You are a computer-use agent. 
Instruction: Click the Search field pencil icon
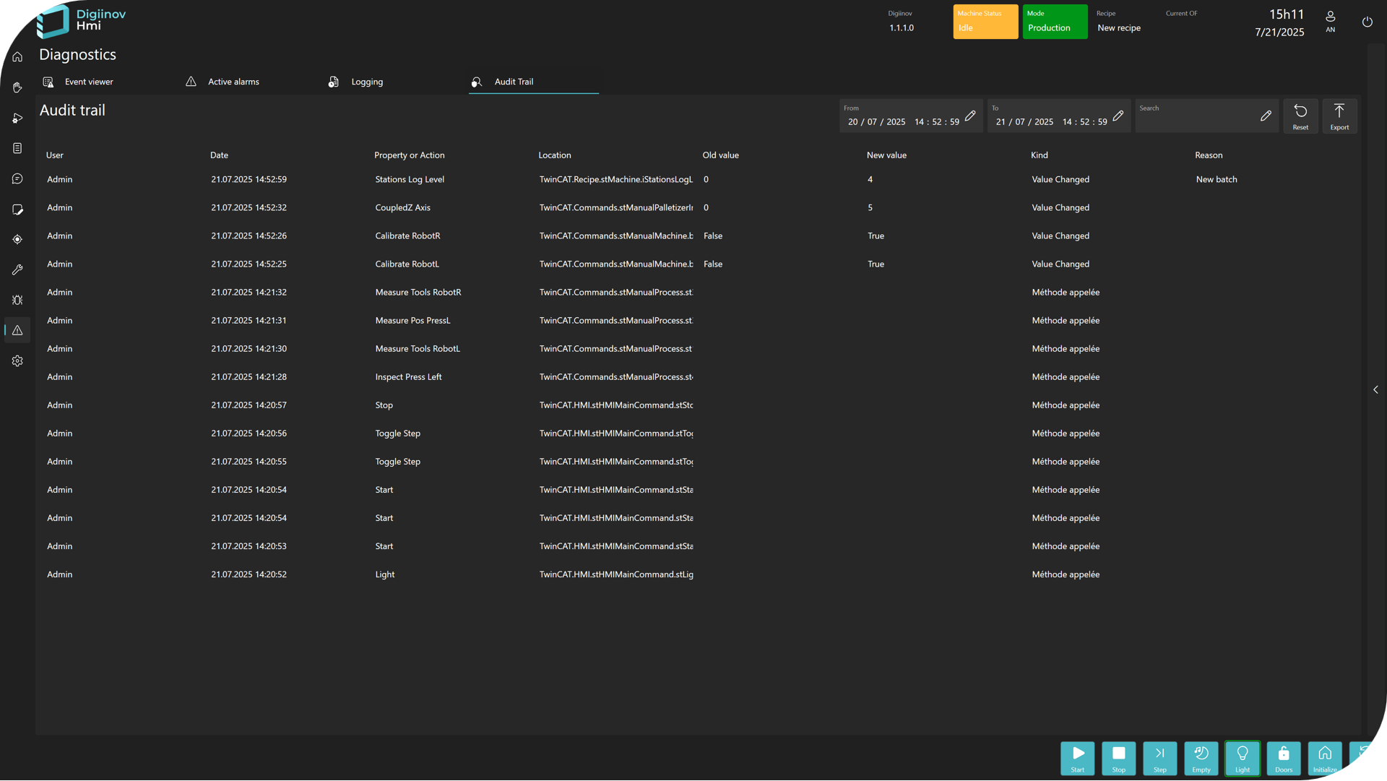(x=1266, y=116)
